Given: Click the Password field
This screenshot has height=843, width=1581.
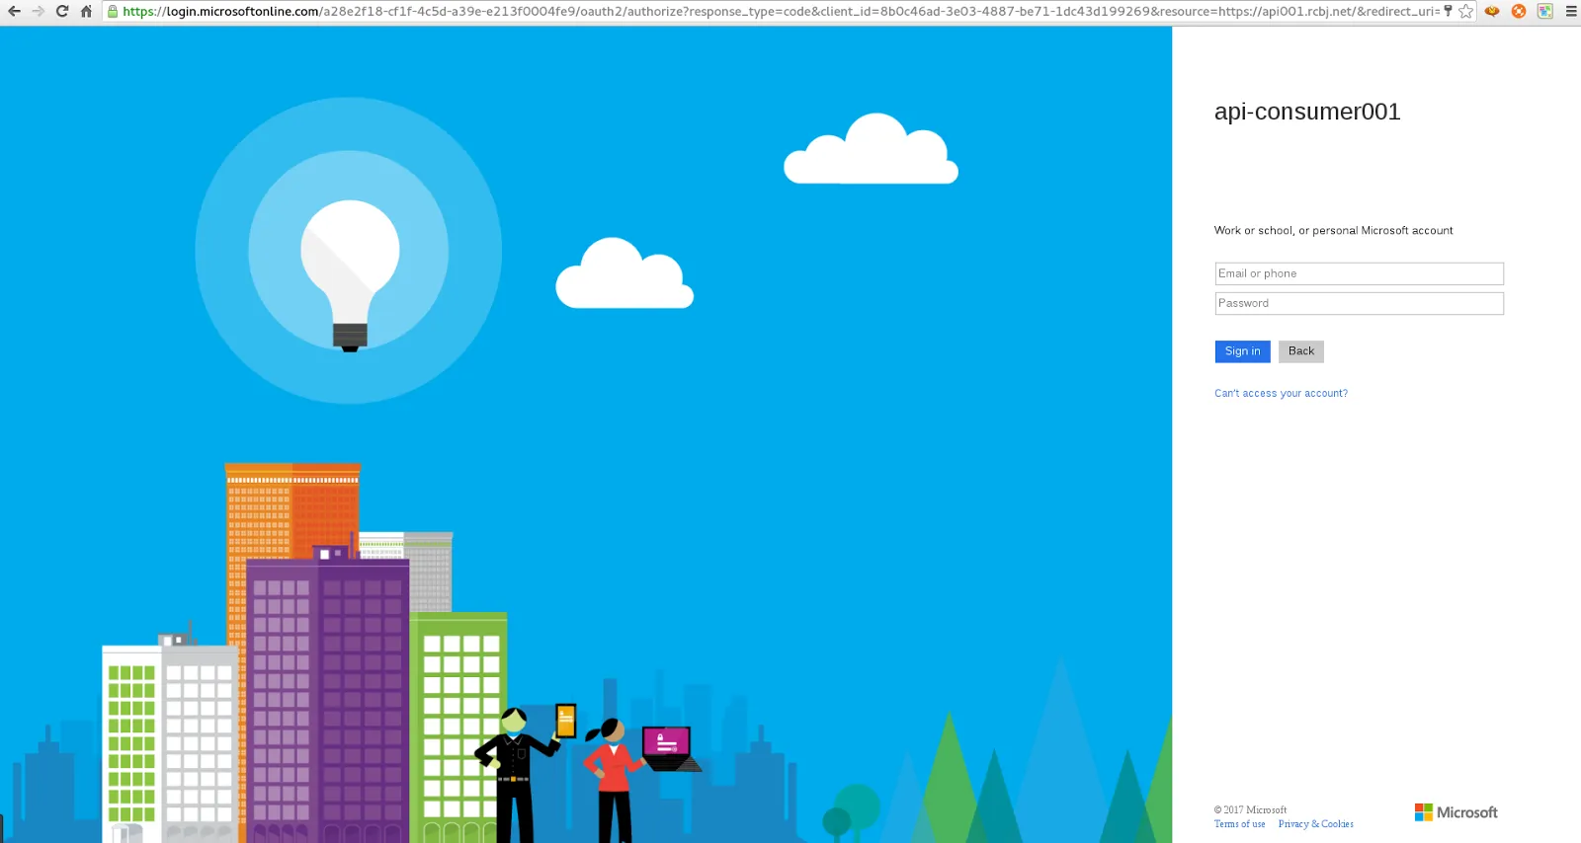Looking at the screenshot, I should (x=1359, y=303).
